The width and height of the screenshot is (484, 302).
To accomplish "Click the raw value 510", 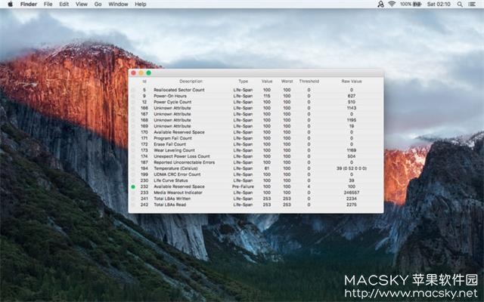I will tap(352, 102).
